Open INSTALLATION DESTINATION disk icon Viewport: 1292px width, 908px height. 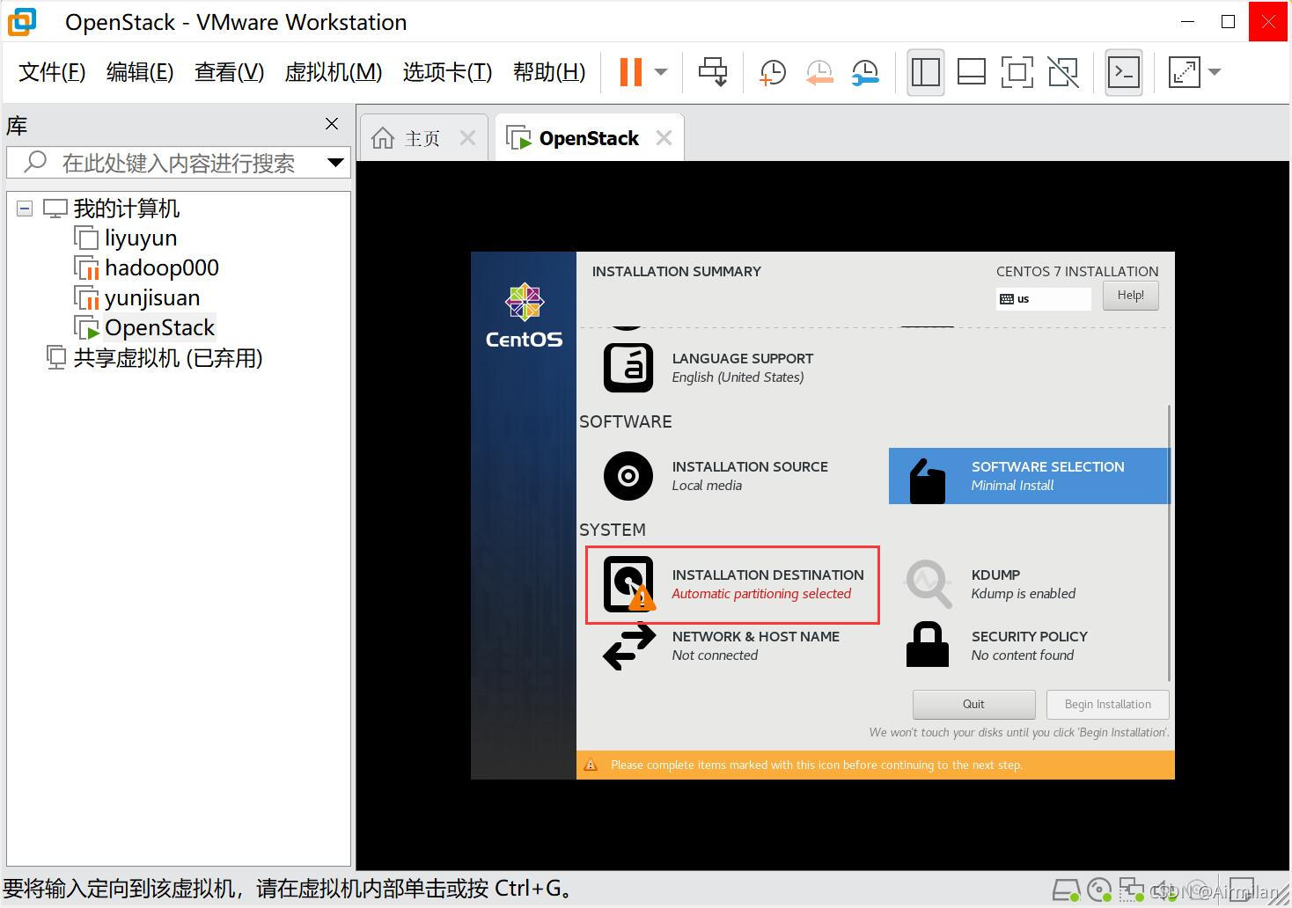point(628,584)
